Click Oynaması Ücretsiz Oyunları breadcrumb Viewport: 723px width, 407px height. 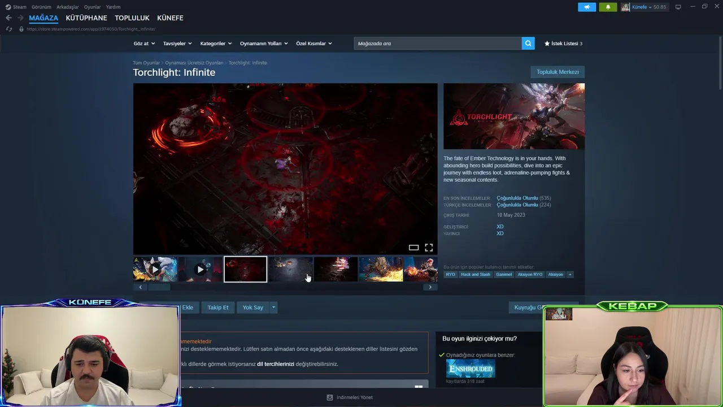point(194,63)
